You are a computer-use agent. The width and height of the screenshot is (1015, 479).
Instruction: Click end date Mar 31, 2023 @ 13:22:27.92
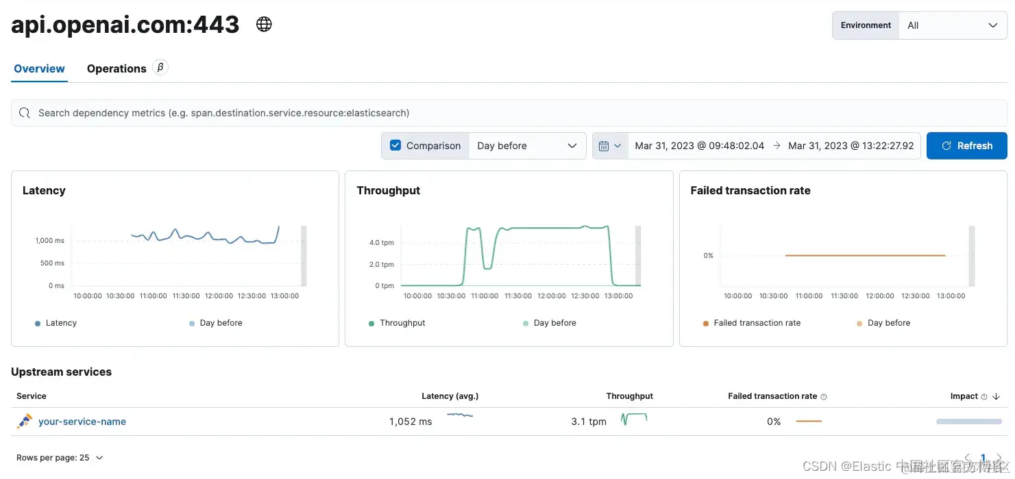click(x=851, y=146)
